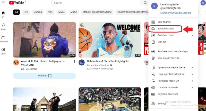Expand the Switch account submenu arrow

click(x=192, y=35)
